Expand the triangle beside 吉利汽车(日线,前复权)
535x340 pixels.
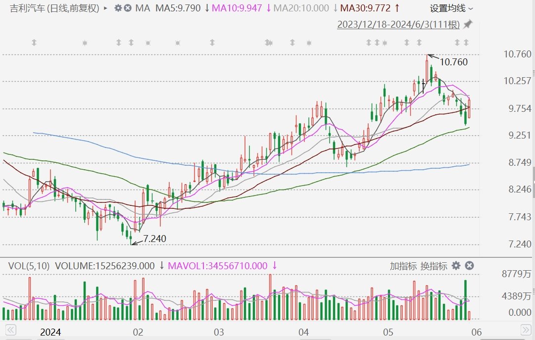point(105,8)
